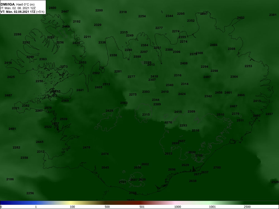Click the map value 2481
The height and width of the screenshot is (209, 279).
coord(12,129)
